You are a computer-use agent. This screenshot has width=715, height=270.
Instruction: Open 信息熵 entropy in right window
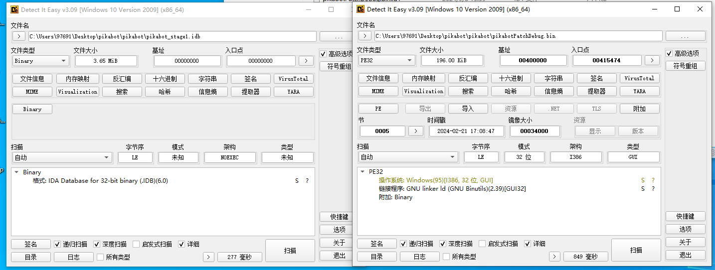[553, 91]
